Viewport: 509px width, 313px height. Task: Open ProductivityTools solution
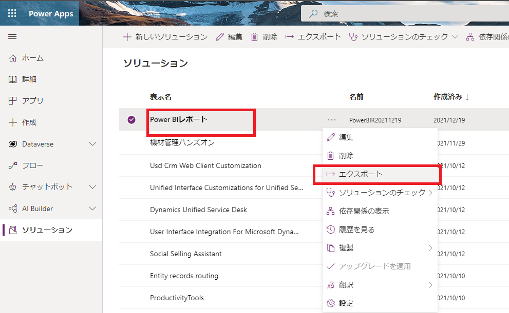(177, 298)
